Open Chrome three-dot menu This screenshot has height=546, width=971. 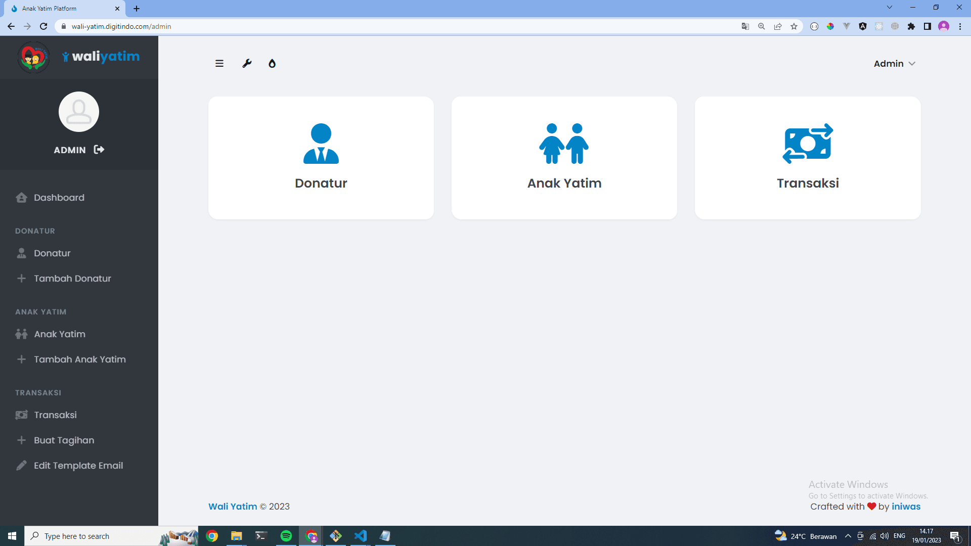[x=960, y=26]
